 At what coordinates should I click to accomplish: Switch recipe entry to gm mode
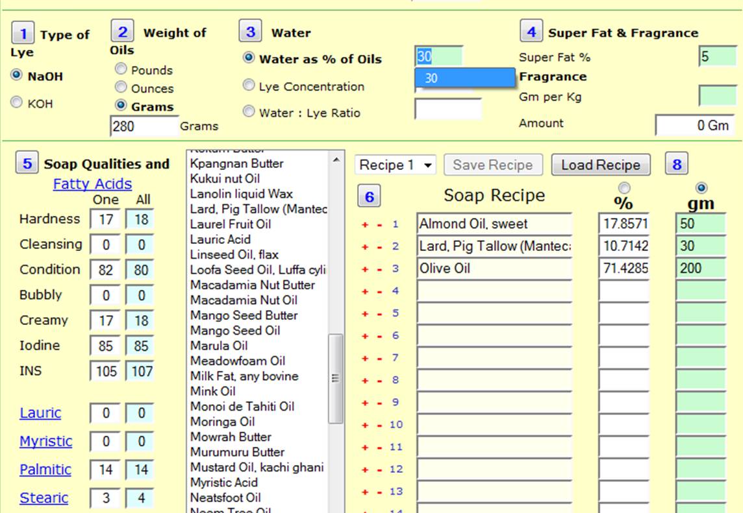(701, 187)
